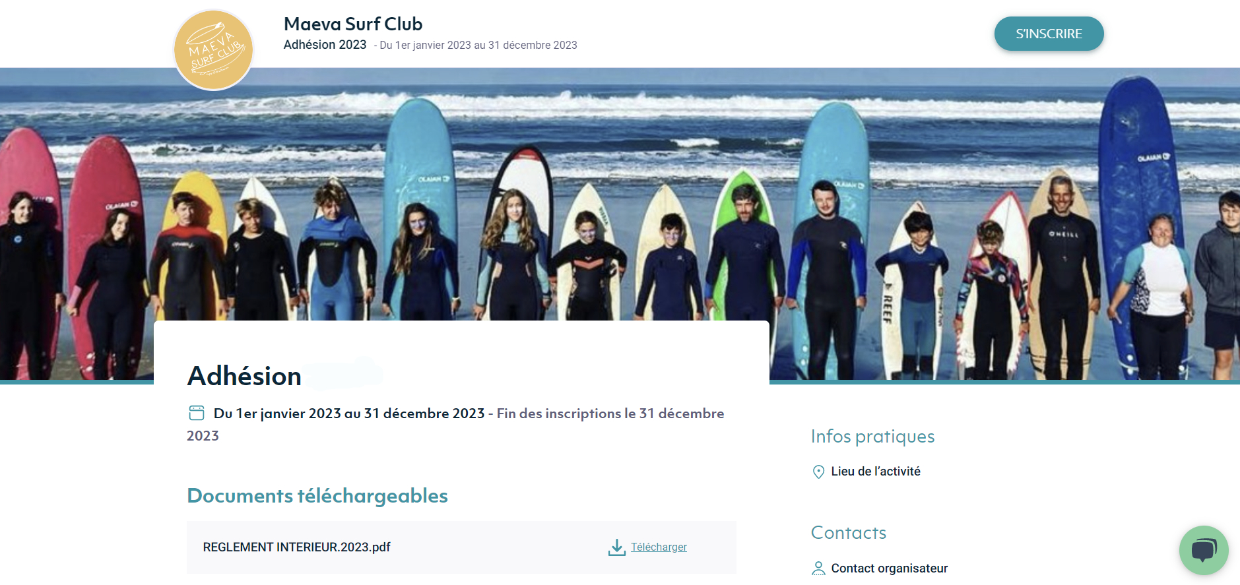This screenshot has width=1240, height=585.
Task: Click the person icon near Contact organisateur
Action: click(x=818, y=569)
